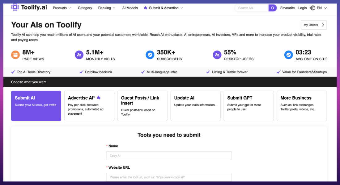
Task: Click the blue Subscribers paper-plane icon
Action: point(150,55)
